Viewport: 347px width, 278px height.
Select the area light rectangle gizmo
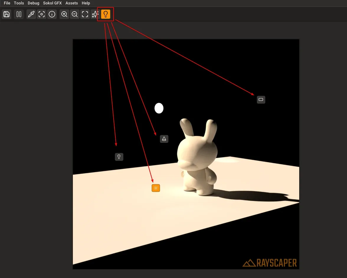(261, 99)
